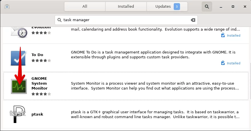This screenshot has height=131, width=251.
Task: Click the search field magnifier icon
Action: [x=60, y=20]
